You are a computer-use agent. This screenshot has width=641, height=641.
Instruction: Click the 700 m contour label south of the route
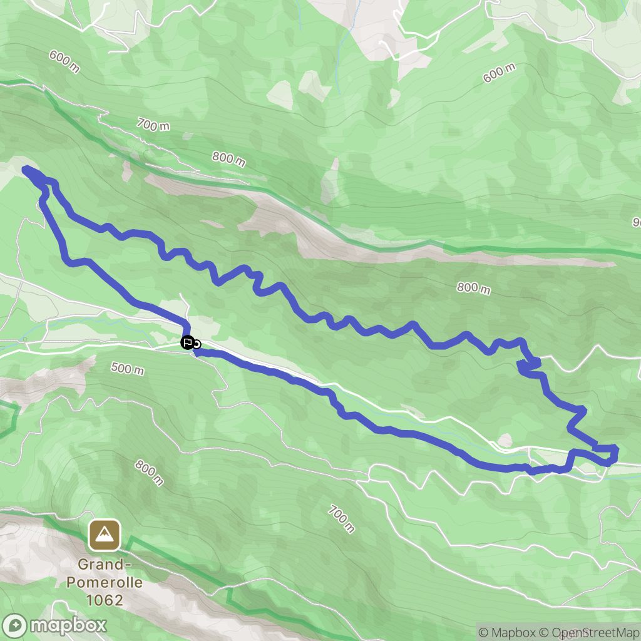tap(341, 519)
